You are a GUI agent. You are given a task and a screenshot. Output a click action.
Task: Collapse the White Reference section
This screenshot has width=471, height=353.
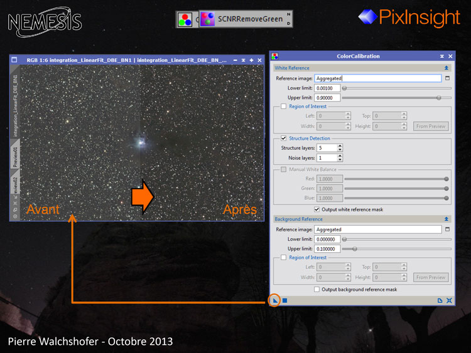coord(447,68)
